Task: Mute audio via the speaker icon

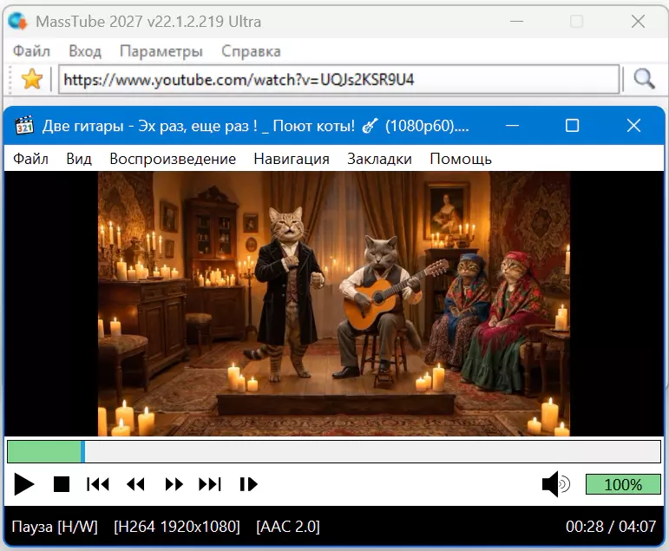Action: pyautogui.click(x=555, y=484)
